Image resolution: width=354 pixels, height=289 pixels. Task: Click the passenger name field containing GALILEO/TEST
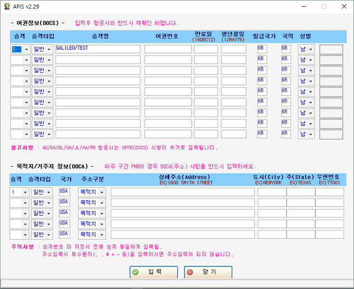pyautogui.click(x=98, y=49)
